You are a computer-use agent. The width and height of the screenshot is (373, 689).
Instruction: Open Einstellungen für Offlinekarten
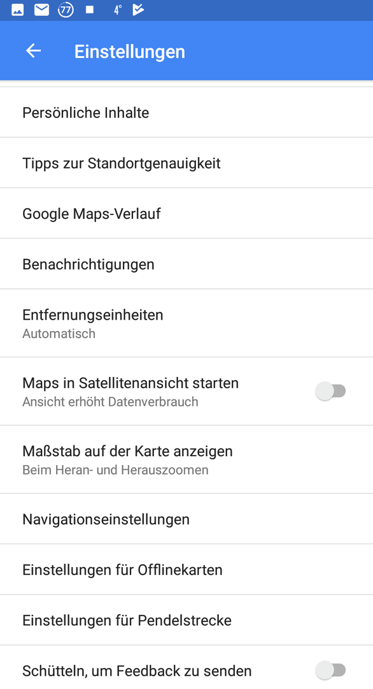[186, 570]
